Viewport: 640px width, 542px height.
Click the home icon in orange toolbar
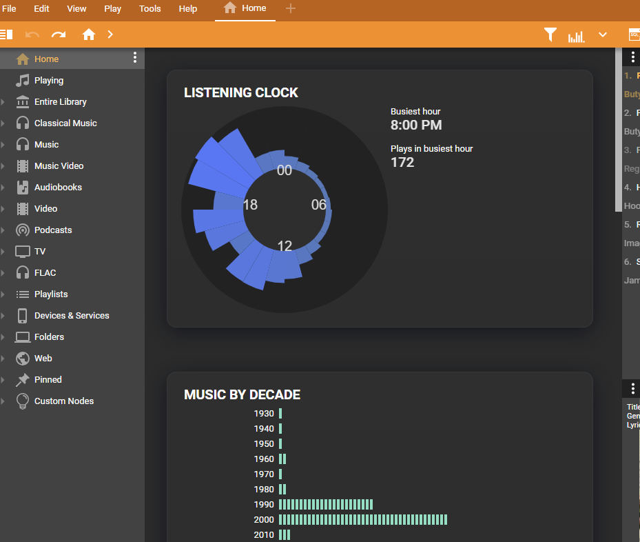pos(88,34)
